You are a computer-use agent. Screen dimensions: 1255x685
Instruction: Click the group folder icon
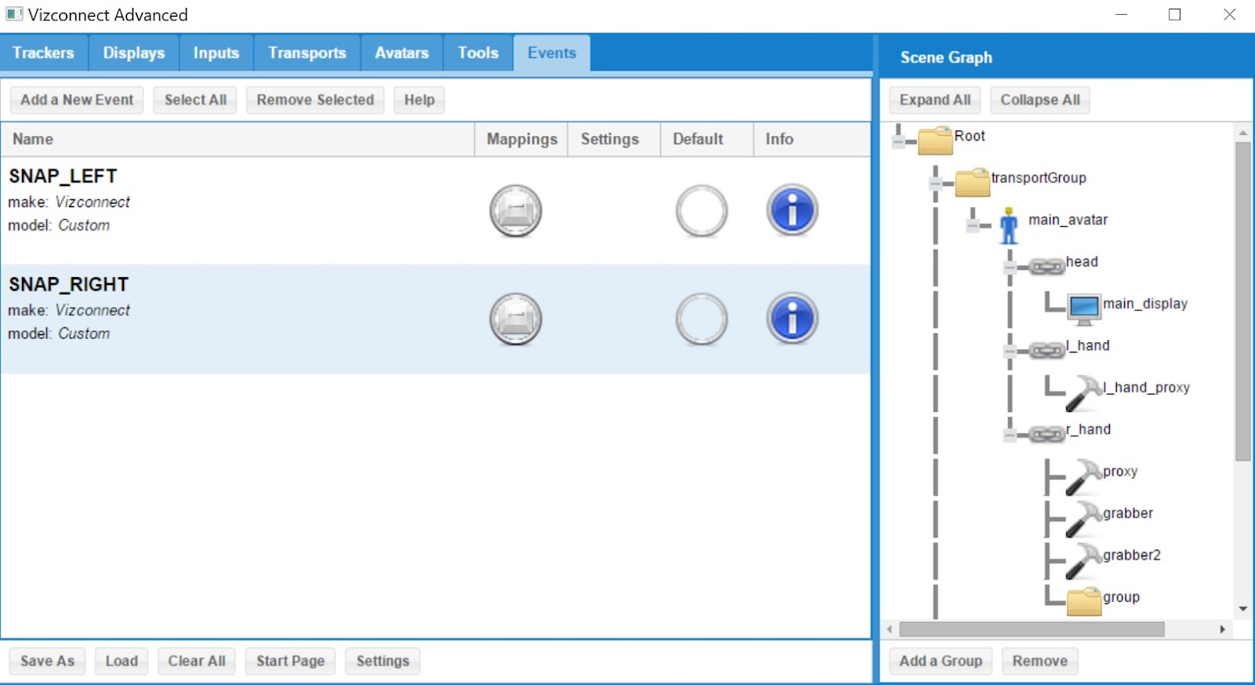point(1084,602)
